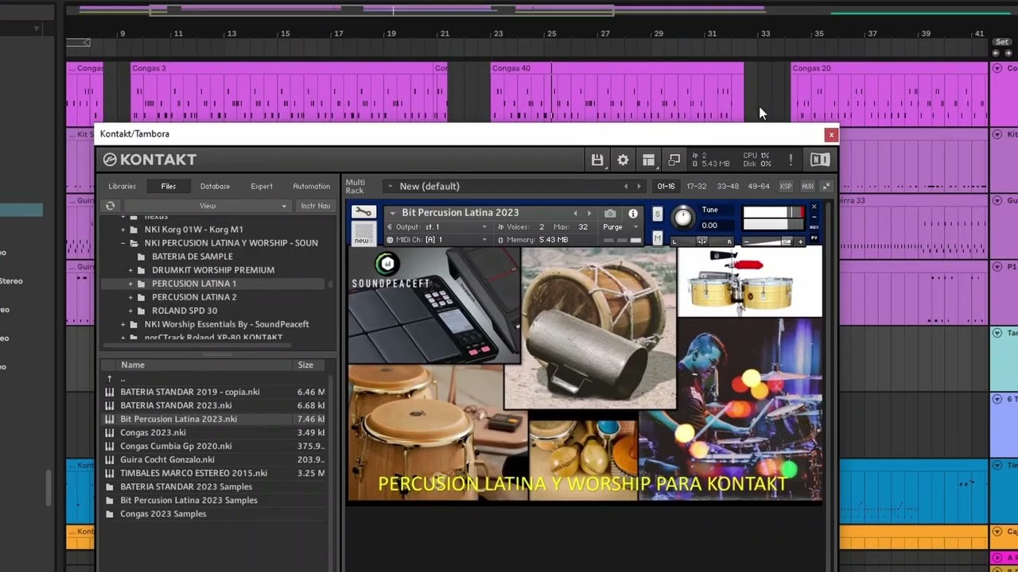Go to next instrument with right arrow
The height and width of the screenshot is (572, 1018).
[589, 213]
